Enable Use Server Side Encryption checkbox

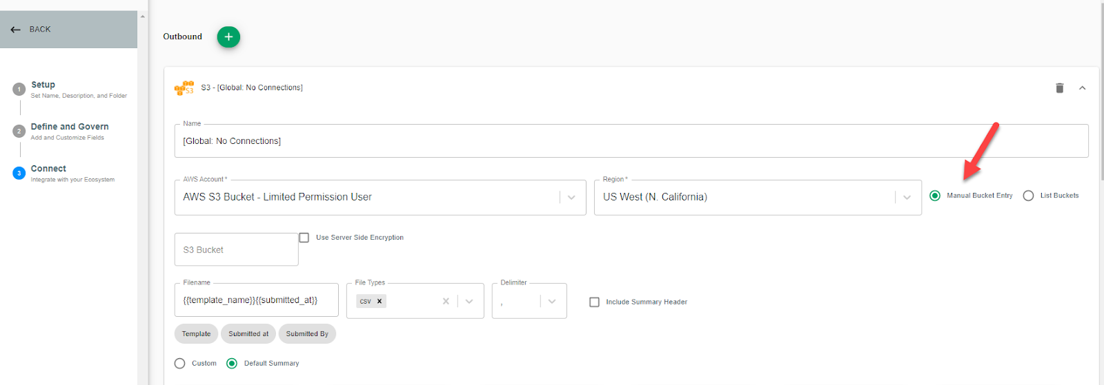point(304,238)
